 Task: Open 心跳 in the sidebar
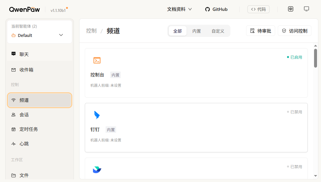coord(40,144)
